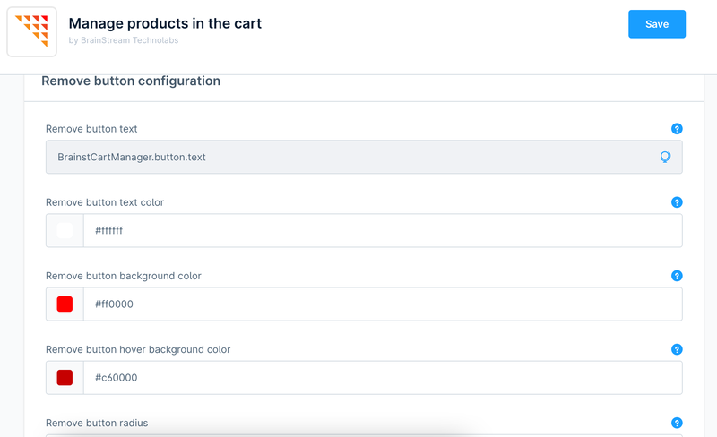Screen dimensions: 717x437
Task: Click the Remove button text color label
Action: pyautogui.click(x=105, y=202)
